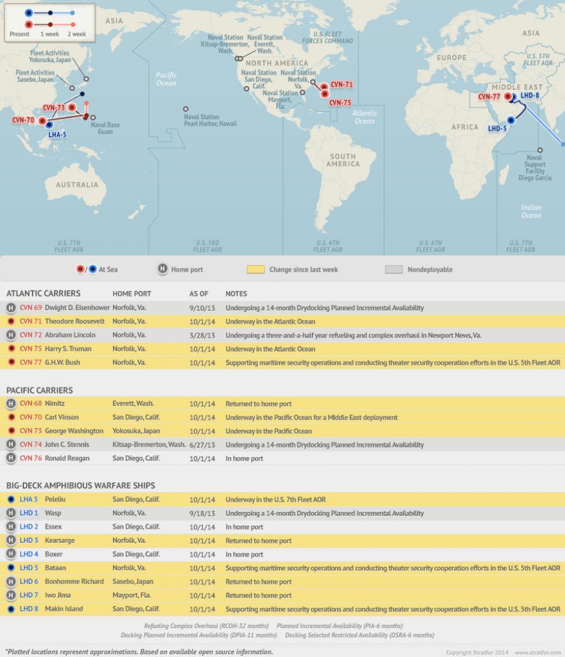Click blue Present dot in timeline legend
The image size is (565, 657).
28,13
